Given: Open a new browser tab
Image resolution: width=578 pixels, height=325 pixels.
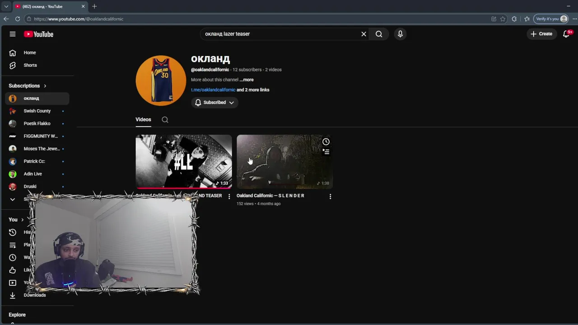Looking at the screenshot, I should pyautogui.click(x=94, y=6).
